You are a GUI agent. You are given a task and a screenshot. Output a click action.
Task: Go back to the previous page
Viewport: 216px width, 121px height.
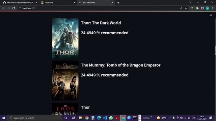(3, 8)
